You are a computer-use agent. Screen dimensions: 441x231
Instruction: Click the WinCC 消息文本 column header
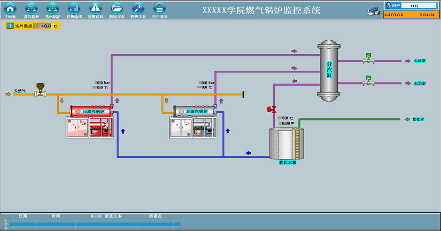(106, 216)
